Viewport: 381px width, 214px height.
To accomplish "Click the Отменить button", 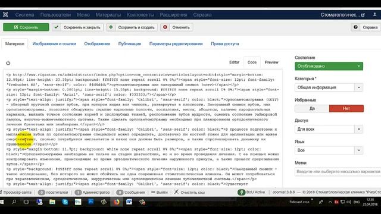I will pyautogui.click(x=177, y=27).
